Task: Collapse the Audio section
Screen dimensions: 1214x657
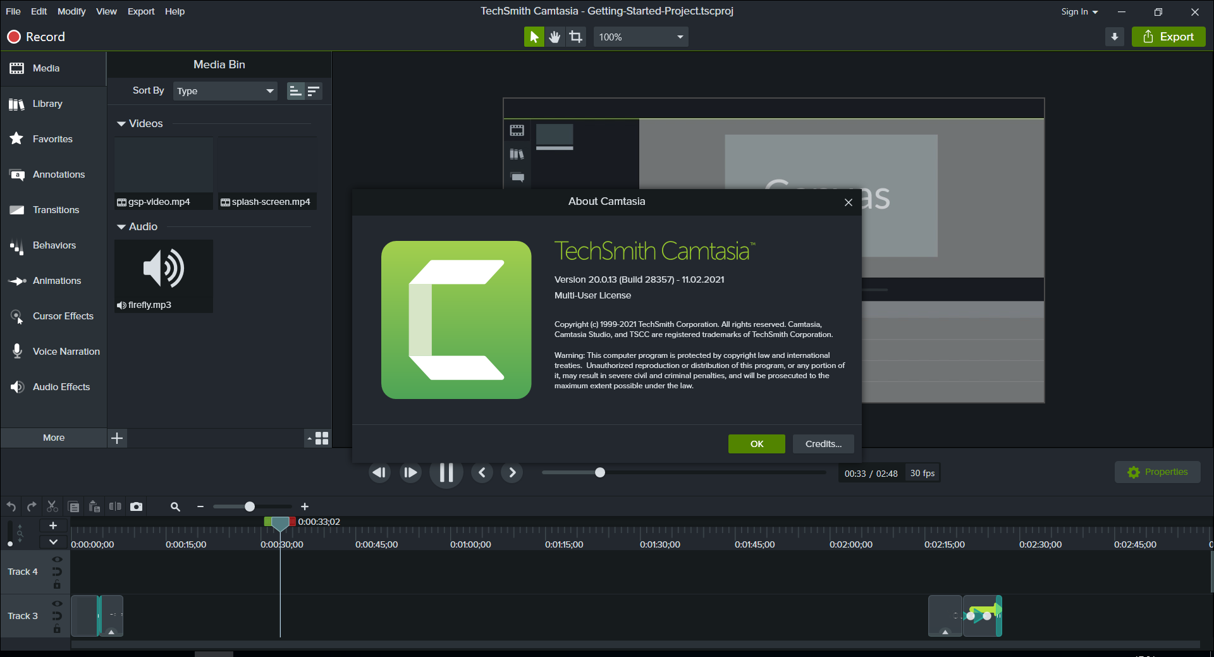Action: (x=121, y=227)
